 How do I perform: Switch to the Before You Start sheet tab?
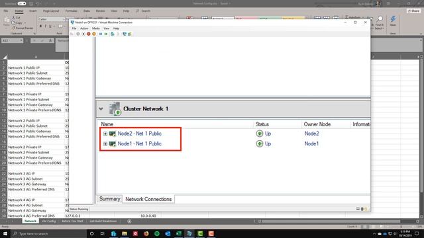coord(72,221)
